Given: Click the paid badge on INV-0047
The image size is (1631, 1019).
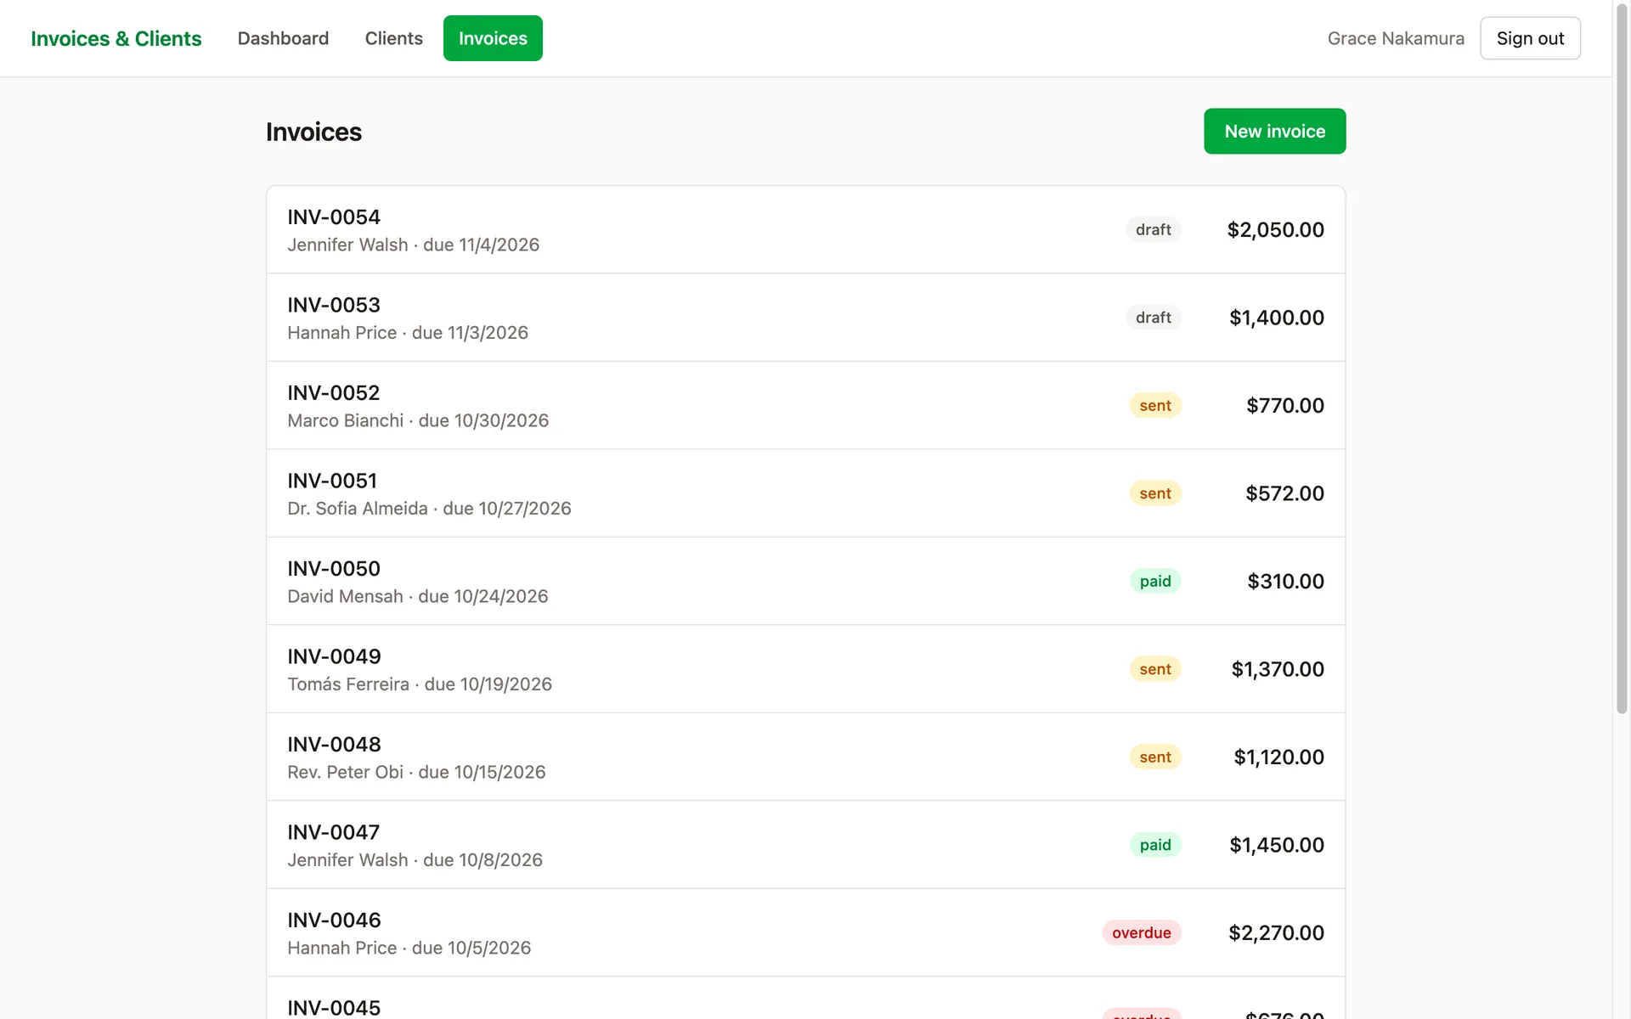Looking at the screenshot, I should (1154, 845).
